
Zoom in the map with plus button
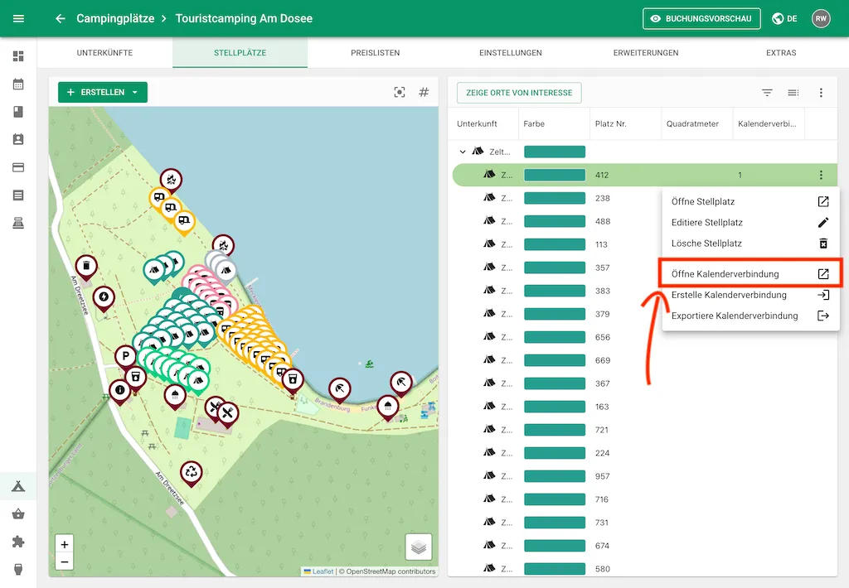[65, 544]
